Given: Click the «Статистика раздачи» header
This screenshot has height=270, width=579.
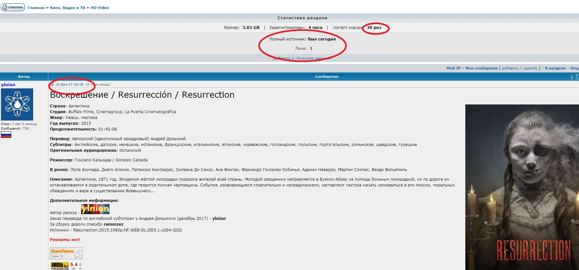Looking at the screenshot, I should 302,18.
